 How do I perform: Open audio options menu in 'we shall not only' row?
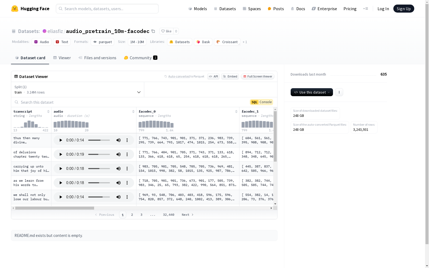point(127,197)
